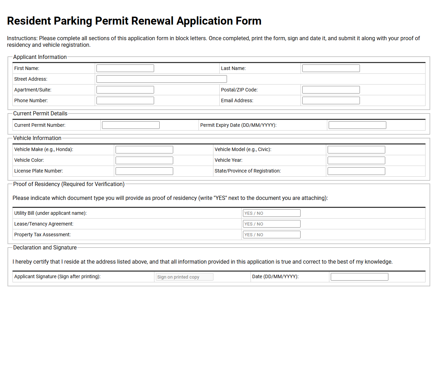The height and width of the screenshot is (388, 438).
Task: Click the 'Current Permit Number:' label
Action: coord(40,125)
